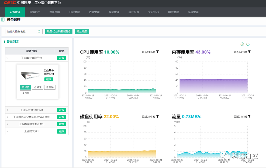266x168 pixels.
Task: Toggle online status badge on the device card
Action: coord(49,79)
